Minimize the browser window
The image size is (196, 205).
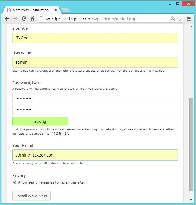coord(170,4)
